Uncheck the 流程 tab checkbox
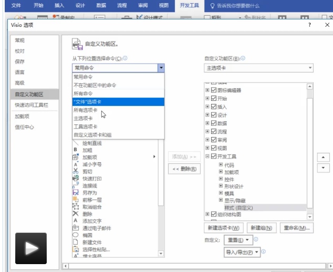Screen dimensions: 333x272 pyautogui.click(x=214, y=131)
